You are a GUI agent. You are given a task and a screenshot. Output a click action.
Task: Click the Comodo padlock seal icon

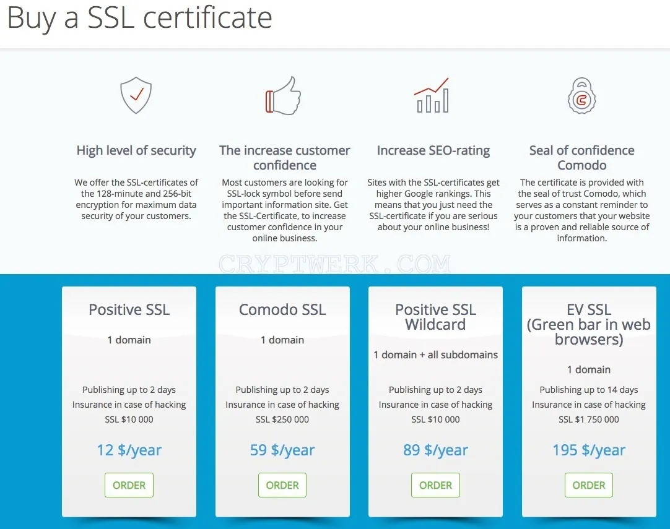(x=581, y=96)
